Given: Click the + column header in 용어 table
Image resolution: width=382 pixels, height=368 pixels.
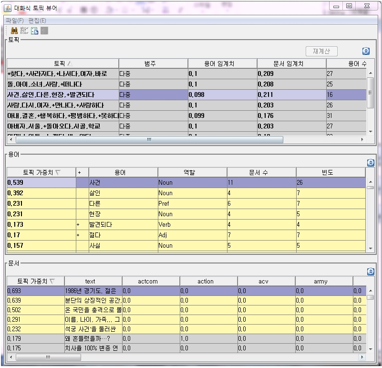Looking at the screenshot, I should (83, 172).
